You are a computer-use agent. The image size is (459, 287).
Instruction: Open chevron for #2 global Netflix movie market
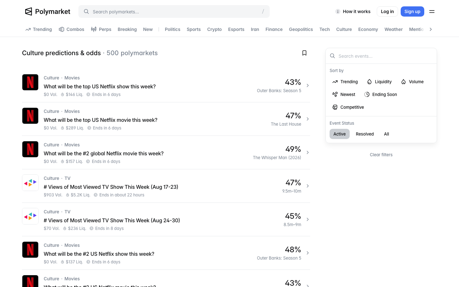(x=308, y=152)
